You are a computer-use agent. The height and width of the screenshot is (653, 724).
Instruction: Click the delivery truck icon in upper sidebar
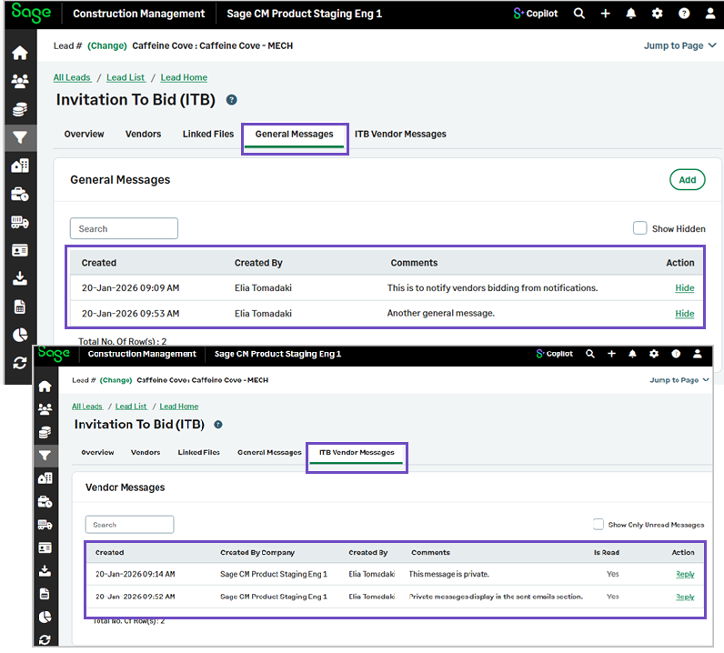tap(19, 222)
